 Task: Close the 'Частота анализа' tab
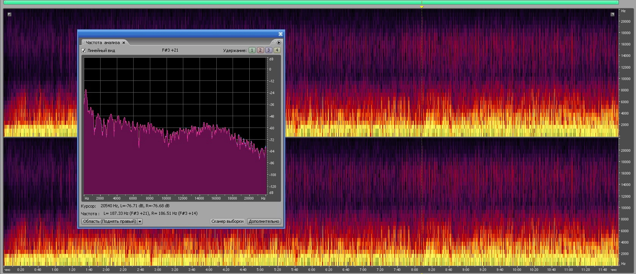coord(124,43)
